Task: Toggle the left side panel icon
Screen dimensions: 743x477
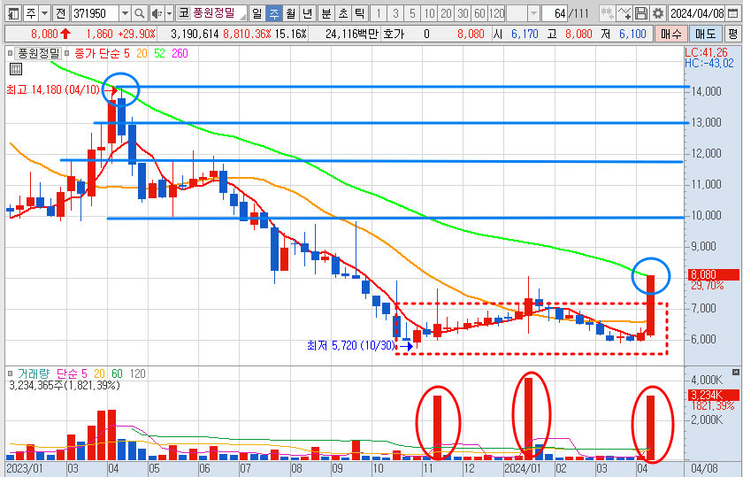Action: click(14, 13)
